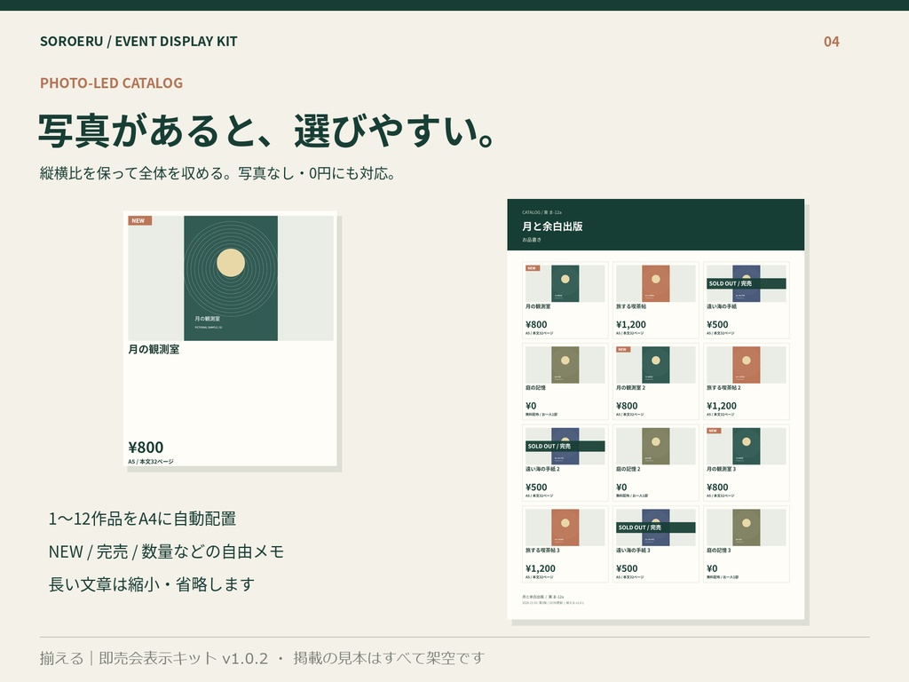
Task: Click the NEW badge on the large card
Action: 139,221
